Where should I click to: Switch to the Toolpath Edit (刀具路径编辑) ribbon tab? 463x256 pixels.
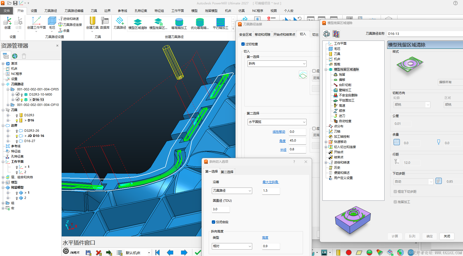pos(74,11)
